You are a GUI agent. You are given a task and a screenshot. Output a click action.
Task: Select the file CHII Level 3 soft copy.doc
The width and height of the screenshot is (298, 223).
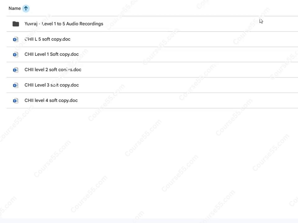coord(52,85)
